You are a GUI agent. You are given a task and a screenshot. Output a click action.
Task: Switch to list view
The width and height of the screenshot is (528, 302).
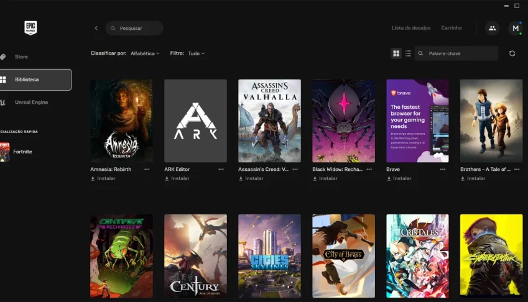[x=408, y=53]
